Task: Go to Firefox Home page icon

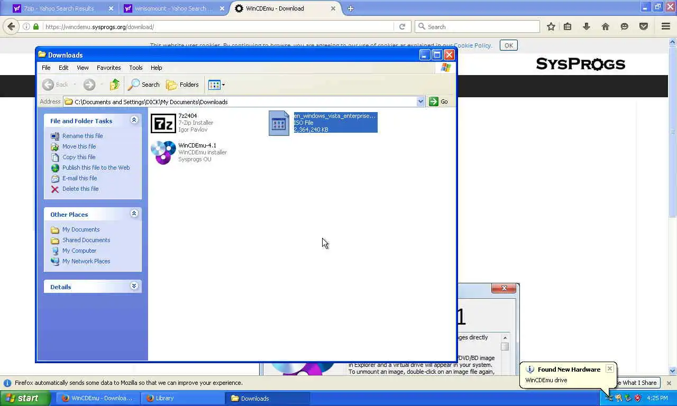Action: pos(606,26)
